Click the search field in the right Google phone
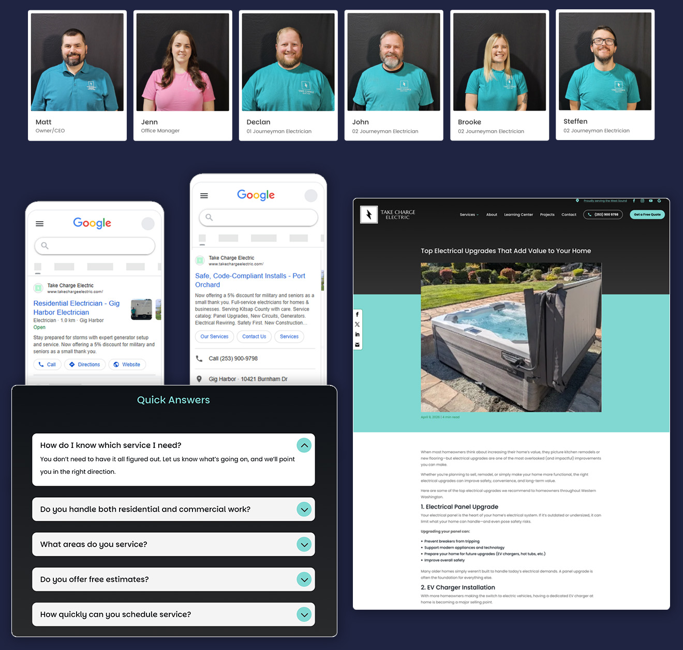The width and height of the screenshot is (683, 650). (259, 218)
